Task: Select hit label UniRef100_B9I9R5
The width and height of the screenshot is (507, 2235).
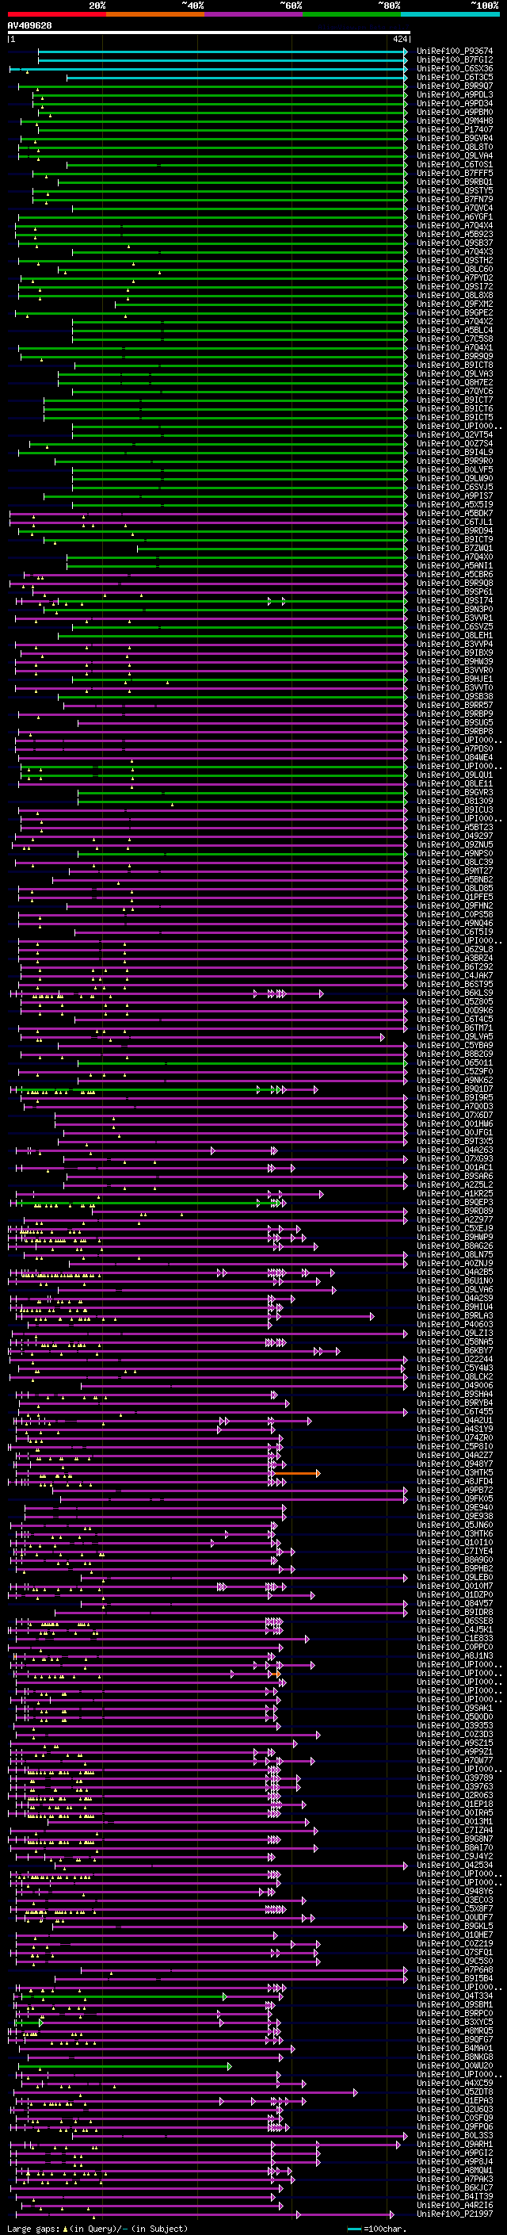Action: pyautogui.click(x=454, y=1097)
